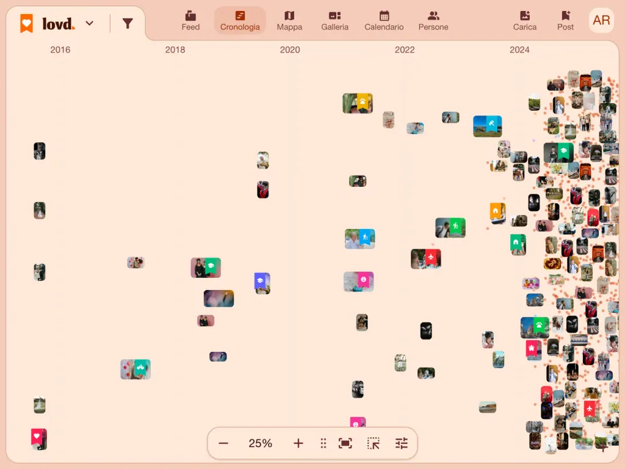Image resolution: width=625 pixels, height=469 pixels.
Task: Click the 25% zoom level value
Action: coord(260,443)
